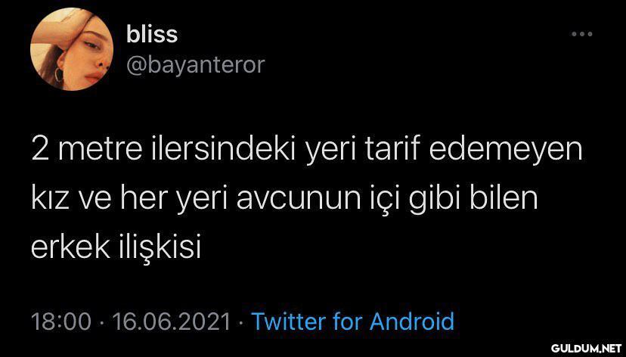
Task: Click the word 'Android' in the source label
Action: [411, 321]
